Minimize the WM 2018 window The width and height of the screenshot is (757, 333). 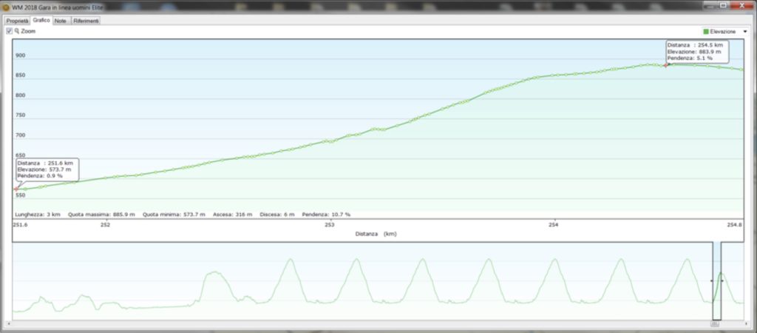710,5
